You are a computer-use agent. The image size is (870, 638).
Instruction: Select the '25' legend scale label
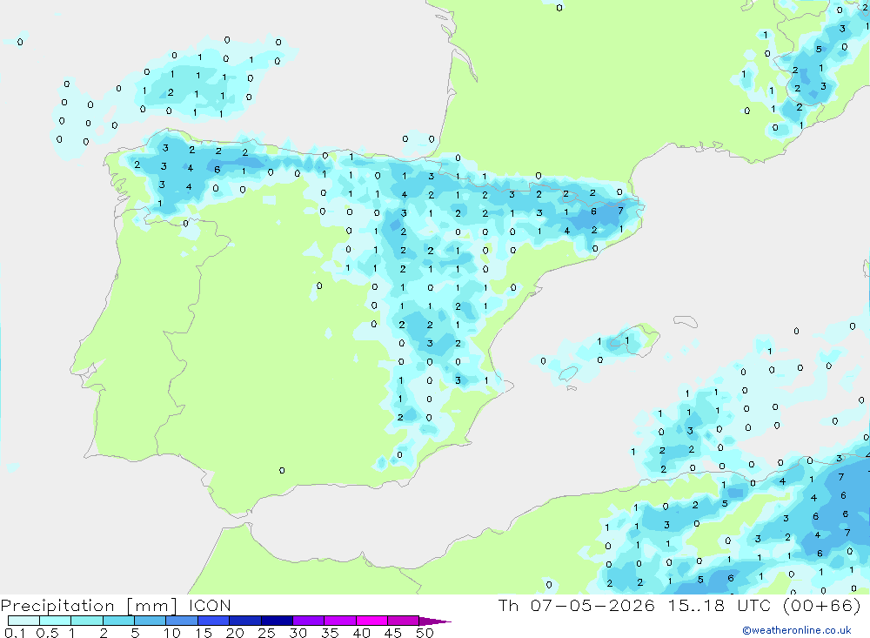pyautogui.click(x=266, y=633)
